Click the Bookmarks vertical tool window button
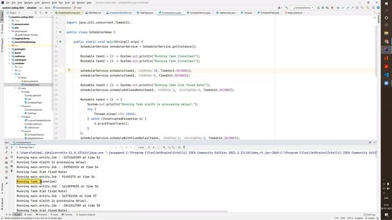 [x=2, y=203]
